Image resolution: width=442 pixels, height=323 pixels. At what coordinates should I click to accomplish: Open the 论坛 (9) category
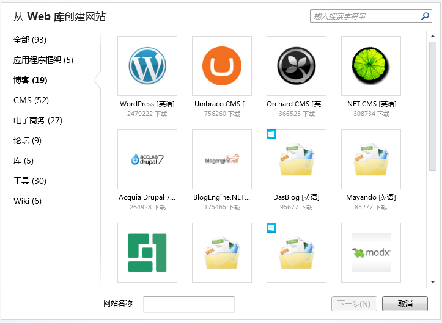(28, 140)
